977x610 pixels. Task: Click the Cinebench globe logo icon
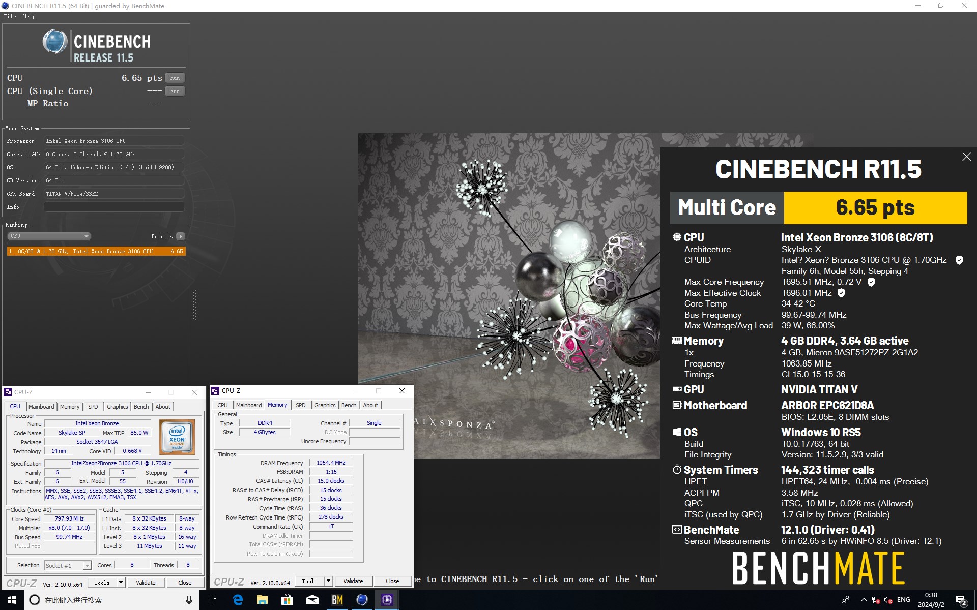click(55, 42)
